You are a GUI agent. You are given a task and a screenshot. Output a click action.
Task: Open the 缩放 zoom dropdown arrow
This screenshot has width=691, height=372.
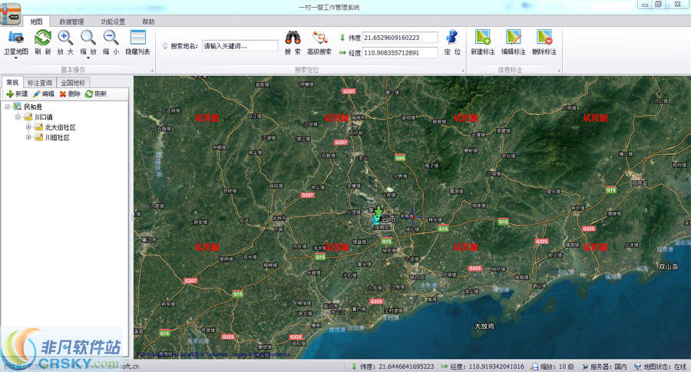click(x=88, y=58)
